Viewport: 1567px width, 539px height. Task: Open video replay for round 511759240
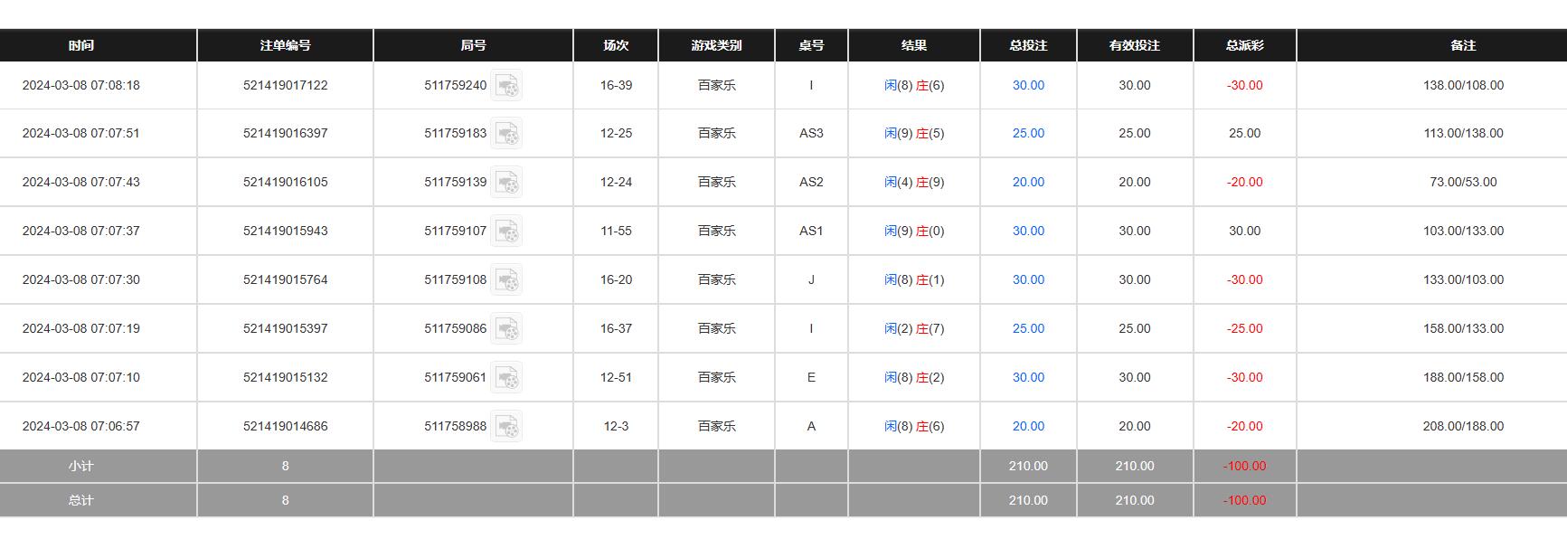click(506, 86)
